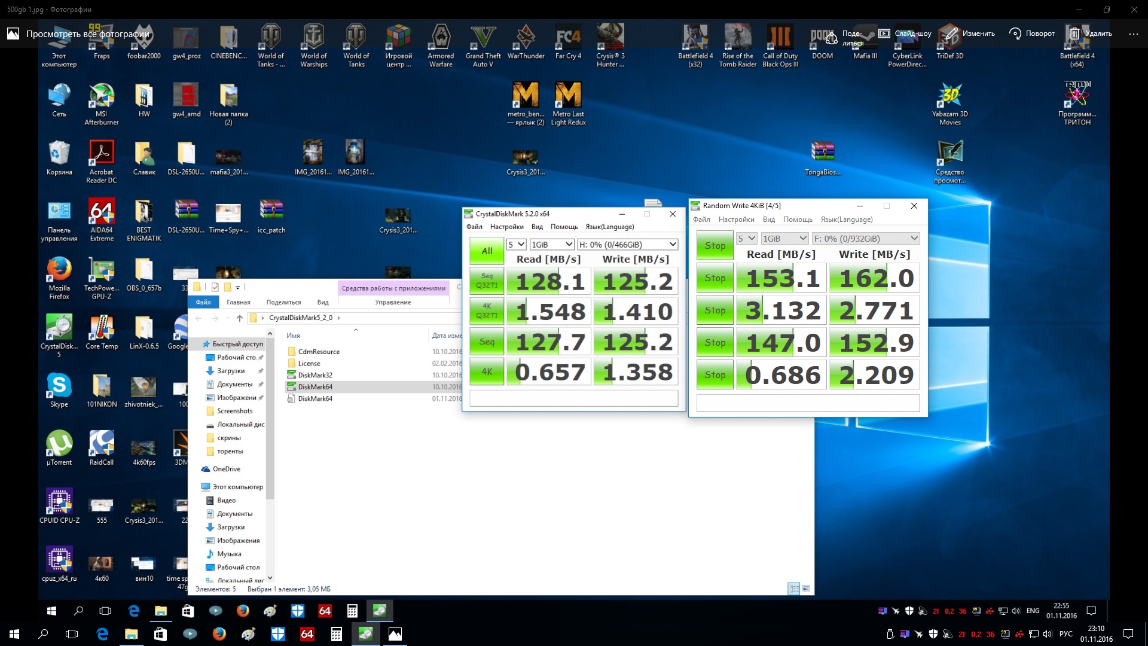Click the Photos app icon in the taskbar

395,634
